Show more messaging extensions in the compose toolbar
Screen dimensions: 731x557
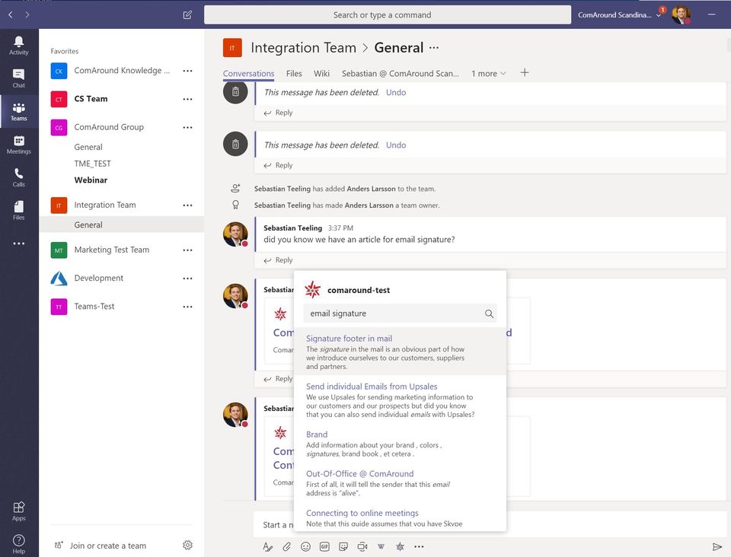[x=419, y=546]
